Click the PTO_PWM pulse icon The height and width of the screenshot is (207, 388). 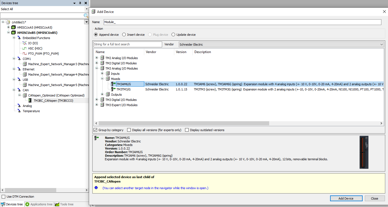point(25,54)
